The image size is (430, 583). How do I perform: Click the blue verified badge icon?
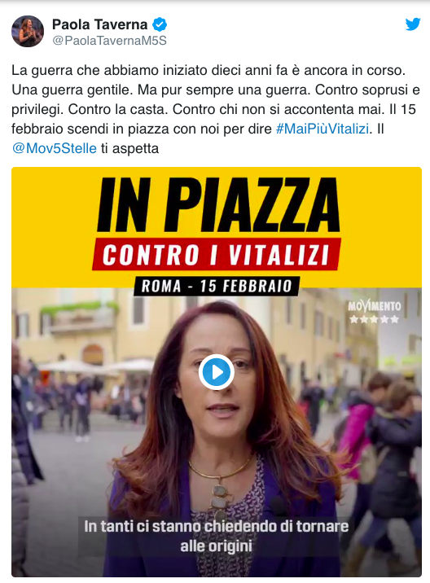pos(160,24)
